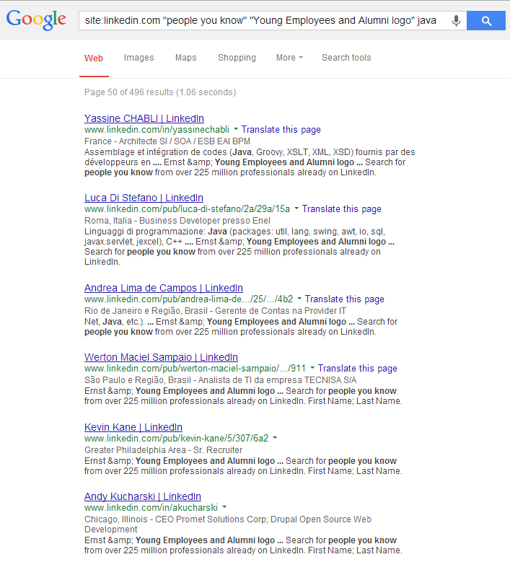
Task: Switch to the Images tab
Action: (x=139, y=58)
